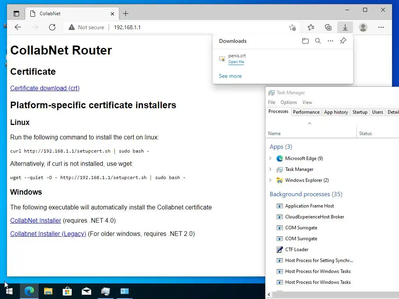Toggle the column sort arrow above Name
The width and height of the screenshot is (399, 299).
click(309, 123)
